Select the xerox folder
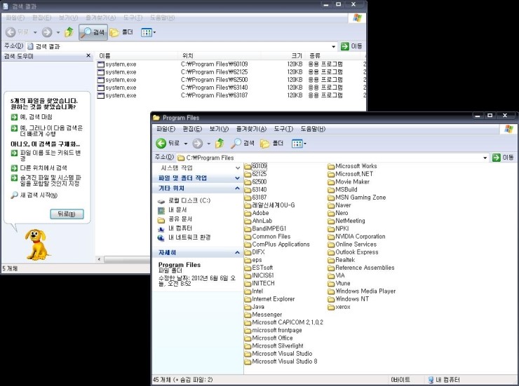This screenshot has height=386, width=519. point(339,307)
